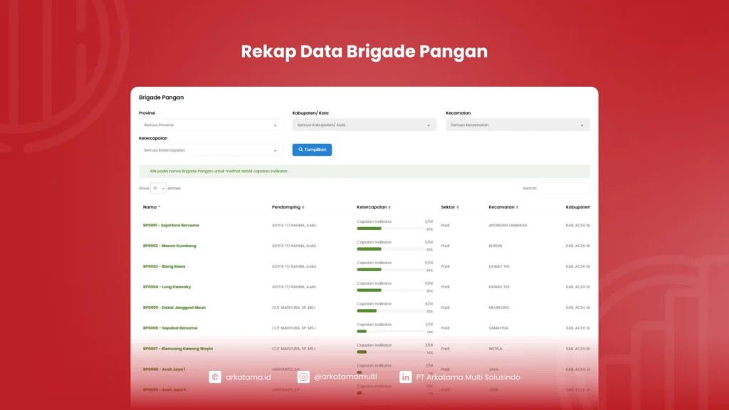Click the PT Arkatama Multi Solusindo text

(x=468, y=377)
